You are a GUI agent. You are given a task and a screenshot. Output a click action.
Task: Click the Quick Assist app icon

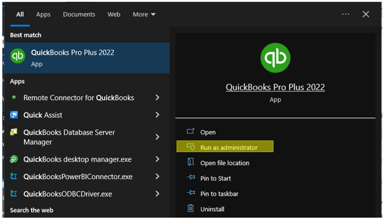click(14, 115)
